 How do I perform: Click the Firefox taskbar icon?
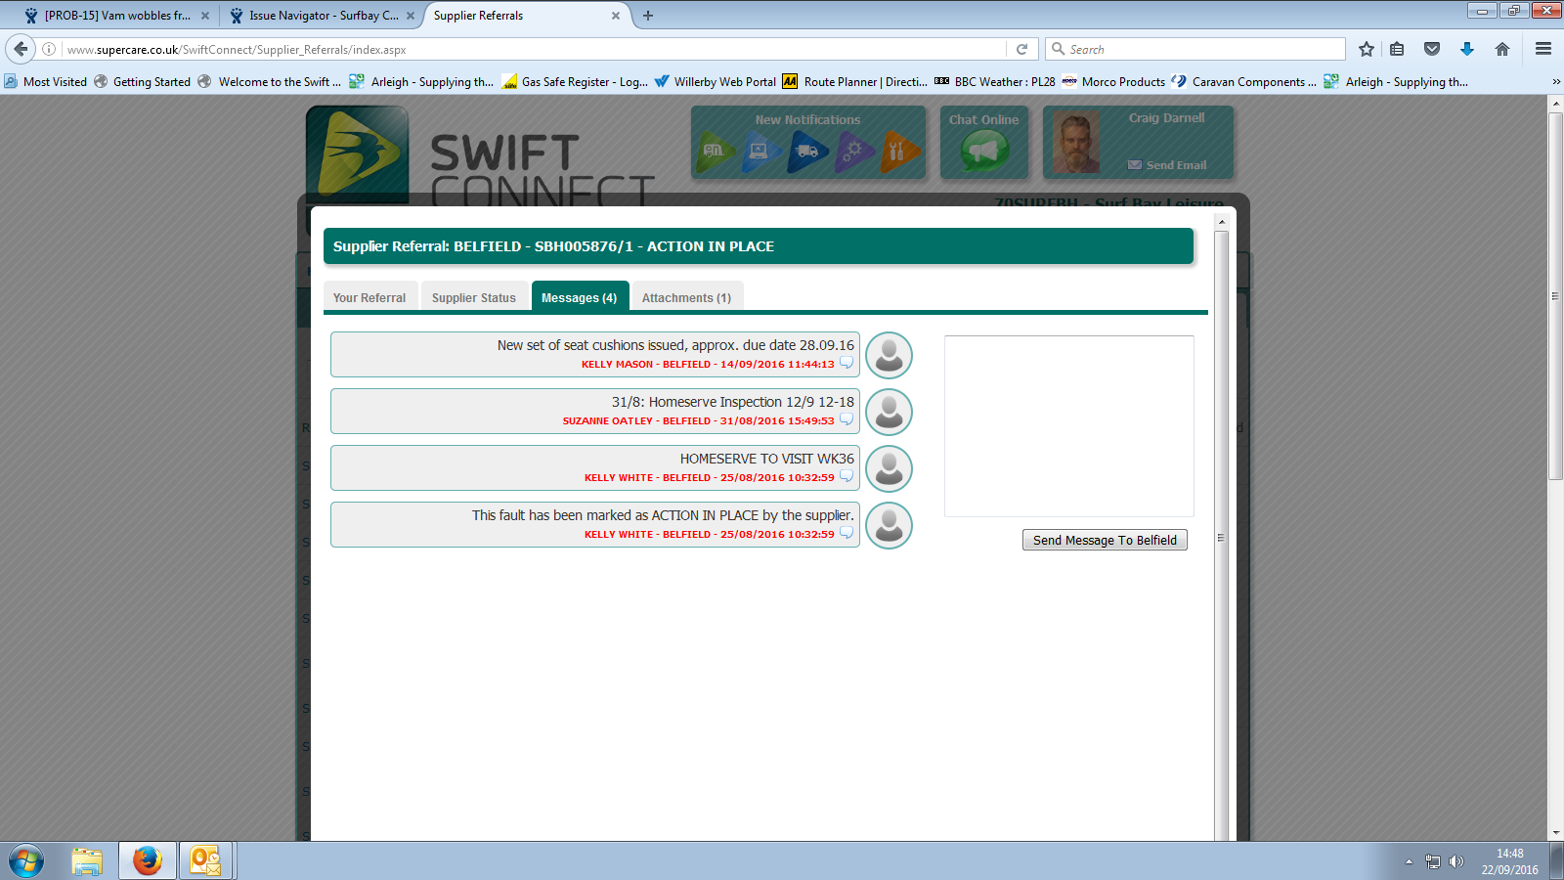[148, 861]
